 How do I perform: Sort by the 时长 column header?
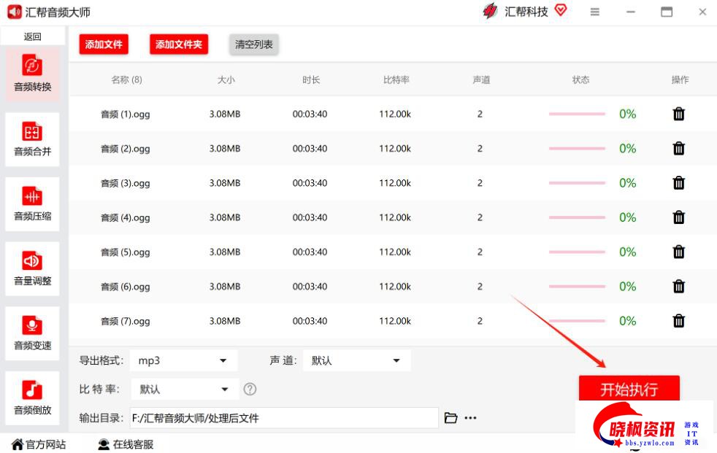[311, 80]
